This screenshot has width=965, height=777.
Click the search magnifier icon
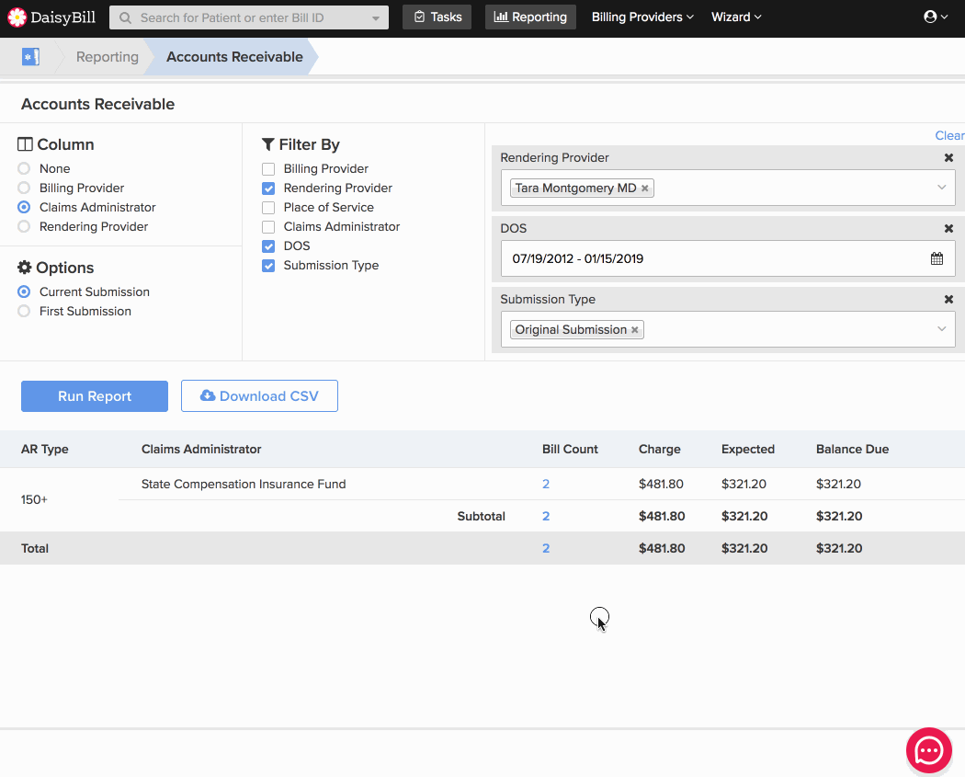click(125, 17)
